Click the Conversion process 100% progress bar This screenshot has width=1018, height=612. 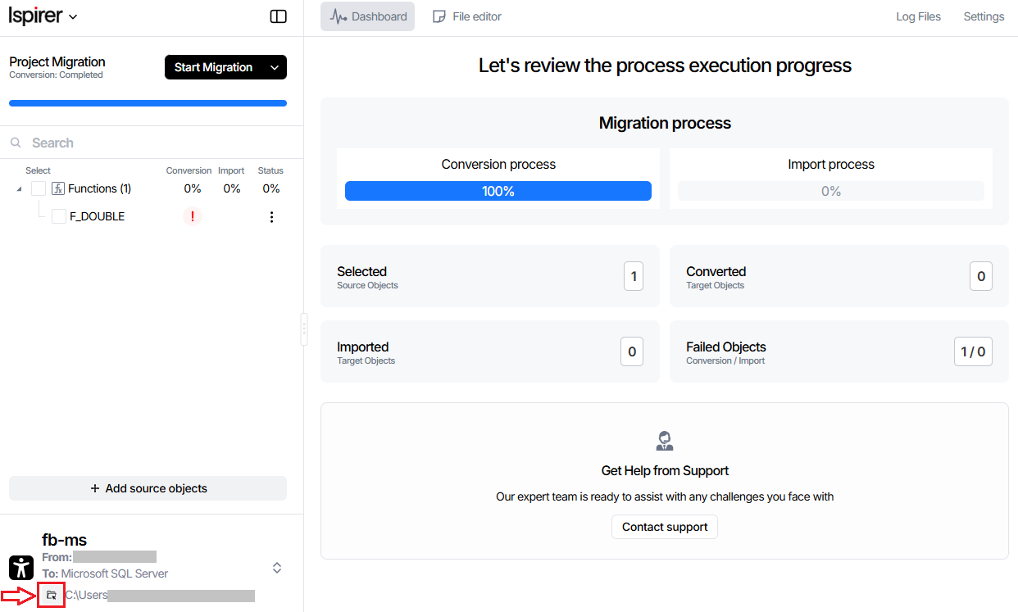[498, 191]
